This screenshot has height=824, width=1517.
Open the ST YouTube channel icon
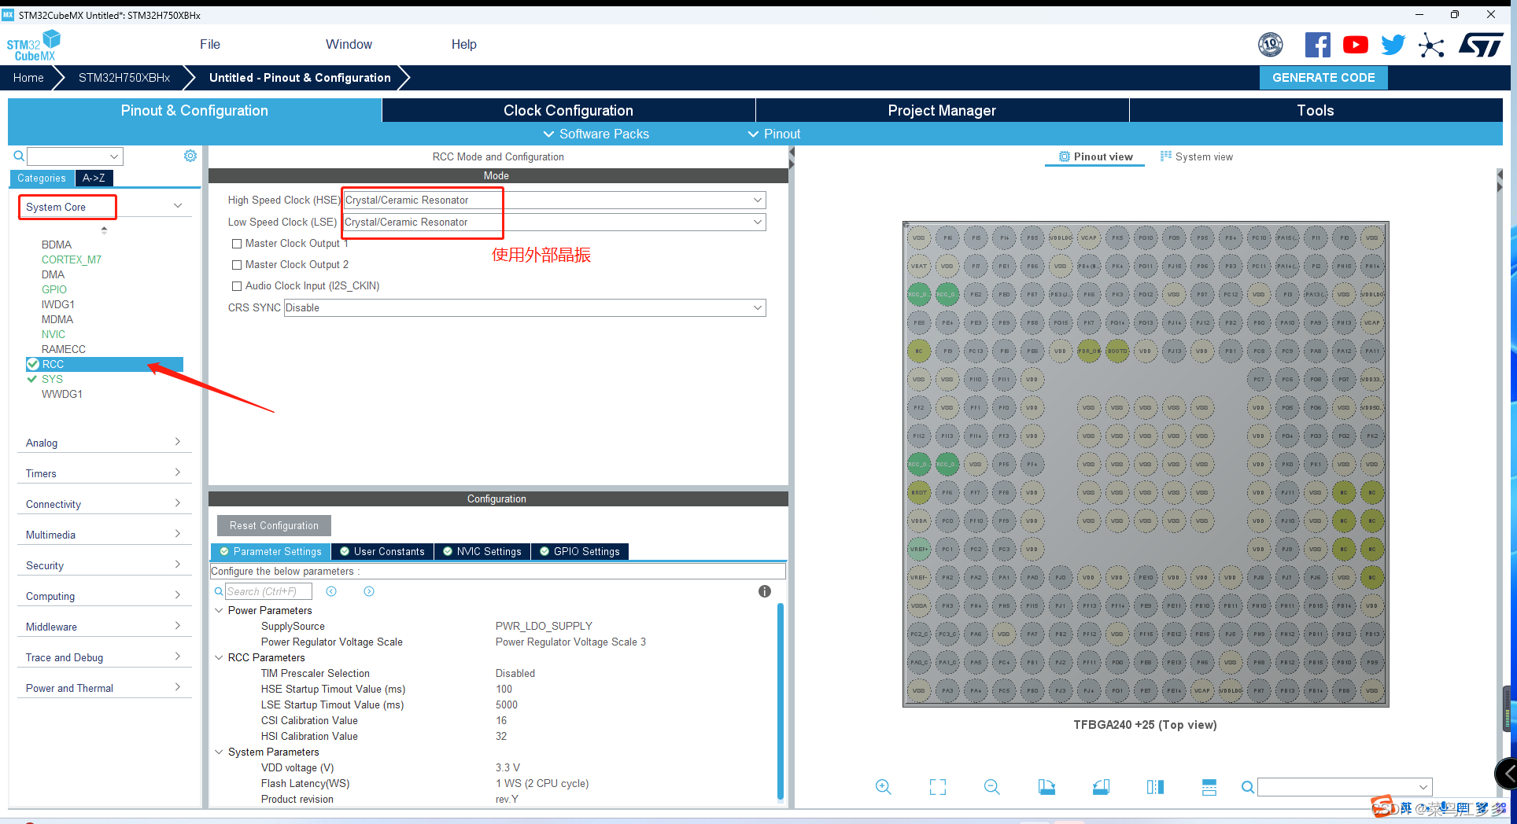pyautogui.click(x=1355, y=45)
